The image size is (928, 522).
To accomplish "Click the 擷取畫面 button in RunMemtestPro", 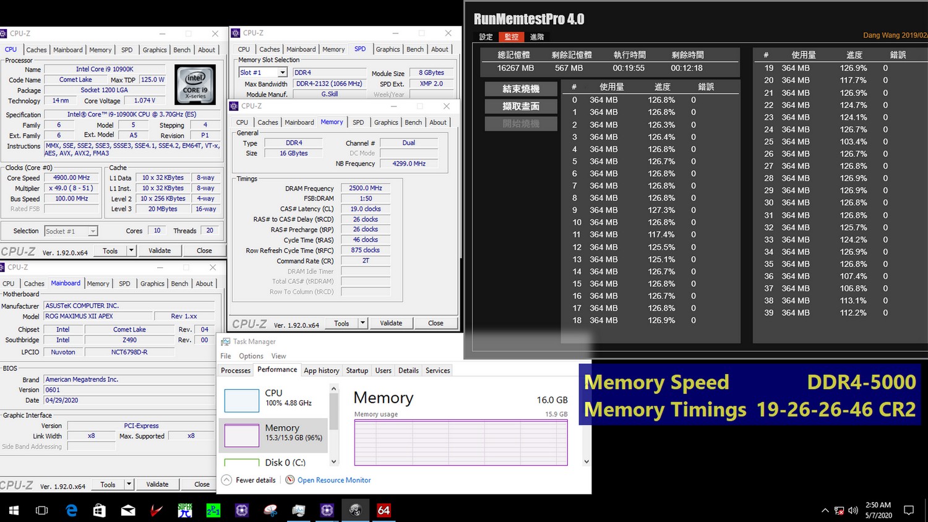I will click(x=521, y=106).
